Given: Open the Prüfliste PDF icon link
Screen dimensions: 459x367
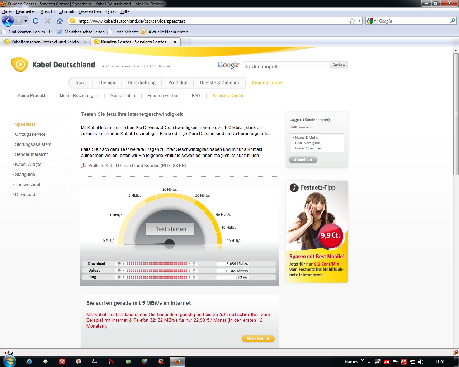Looking at the screenshot, I should point(84,166).
